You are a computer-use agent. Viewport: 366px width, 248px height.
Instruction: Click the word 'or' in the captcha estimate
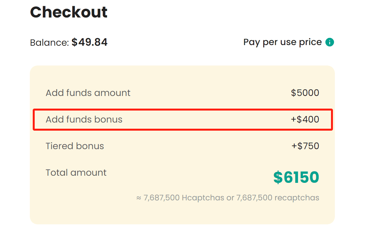point(230,198)
